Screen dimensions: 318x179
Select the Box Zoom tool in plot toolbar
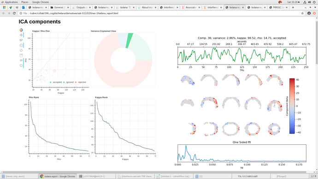tap(21, 40)
